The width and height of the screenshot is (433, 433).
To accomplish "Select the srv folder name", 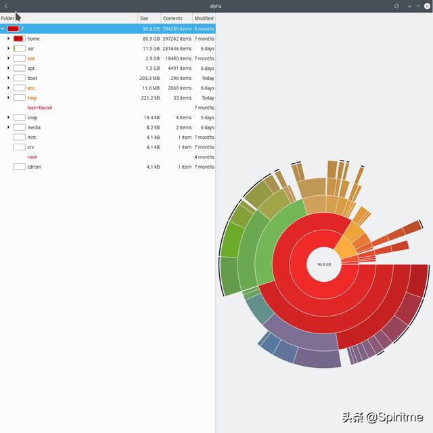I will (x=30, y=147).
